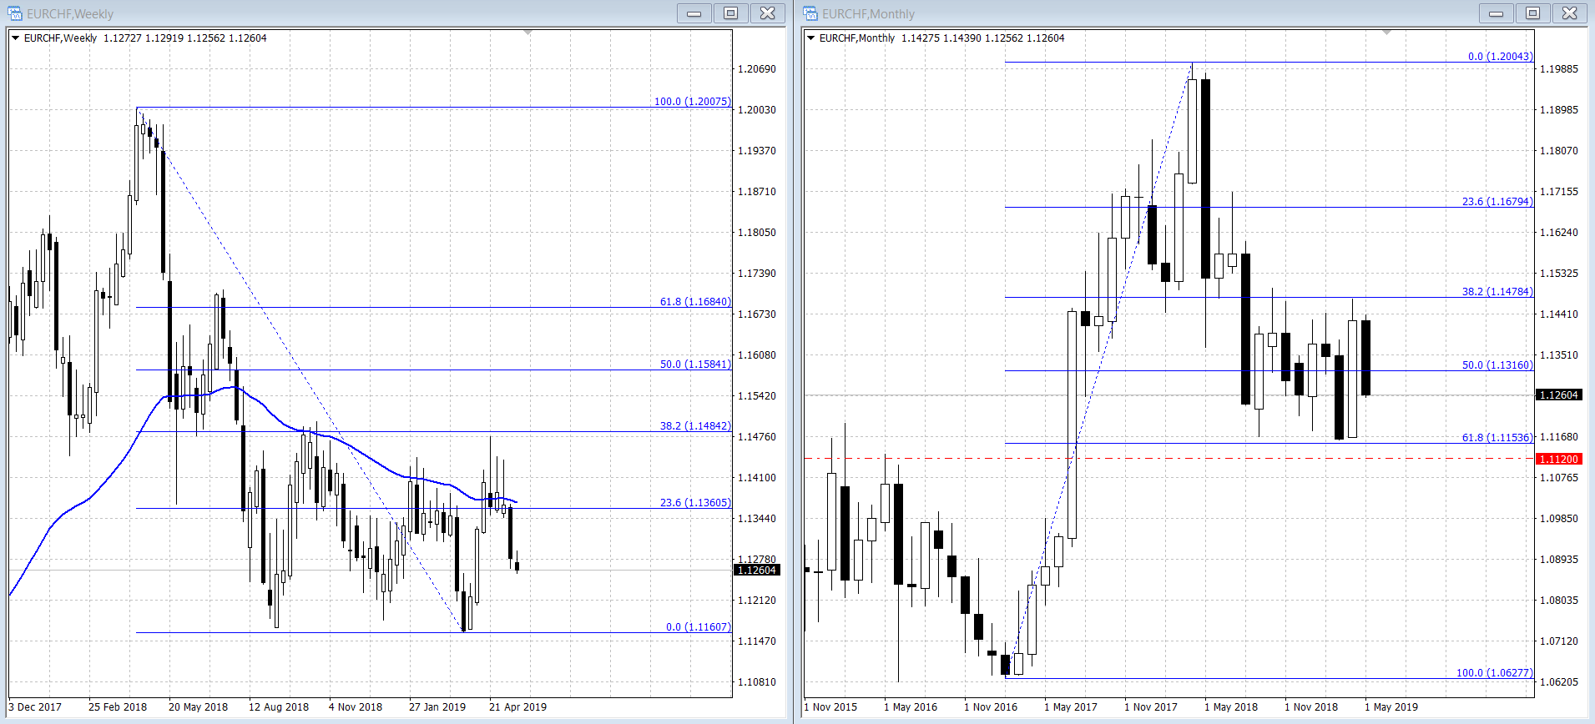Click the 25 Feb 2018 date label

click(118, 706)
